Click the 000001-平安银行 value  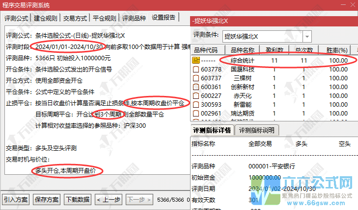click(272, 166)
